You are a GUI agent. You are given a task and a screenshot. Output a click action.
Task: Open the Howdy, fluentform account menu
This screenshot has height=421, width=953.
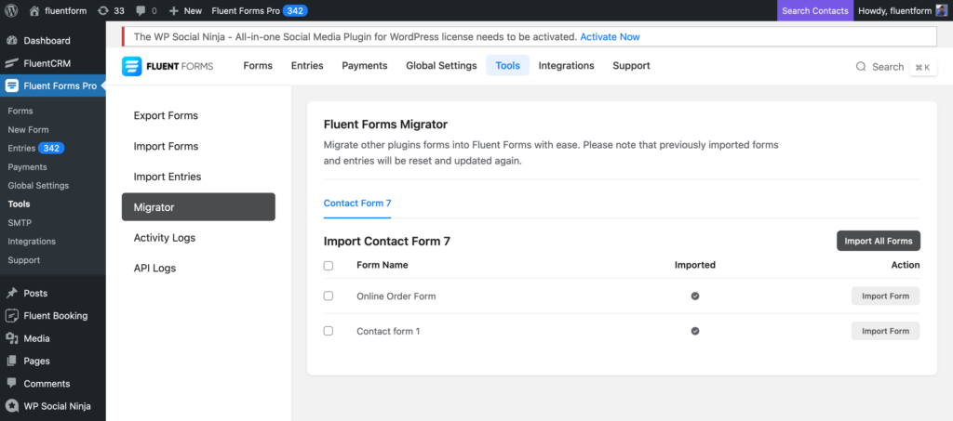tap(903, 10)
